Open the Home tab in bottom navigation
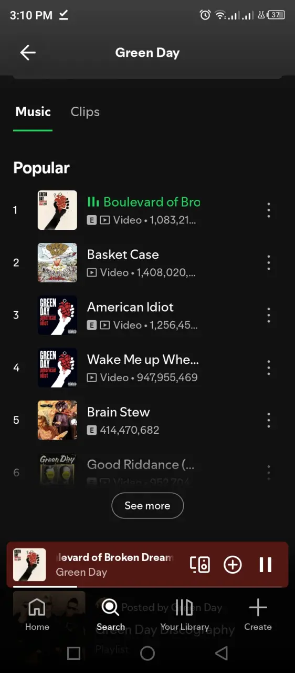Viewport: 295px width, 673px height. click(37, 614)
